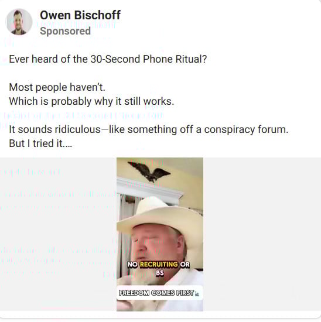Click the Sponsored label under the name
The image size is (321, 322).
click(66, 31)
